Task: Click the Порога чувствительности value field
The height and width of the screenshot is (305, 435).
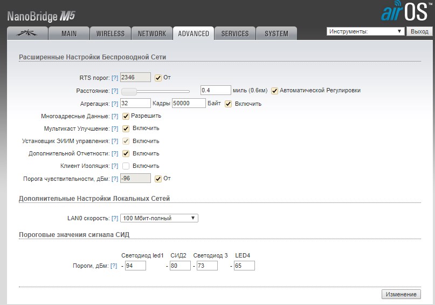Action: coord(135,178)
